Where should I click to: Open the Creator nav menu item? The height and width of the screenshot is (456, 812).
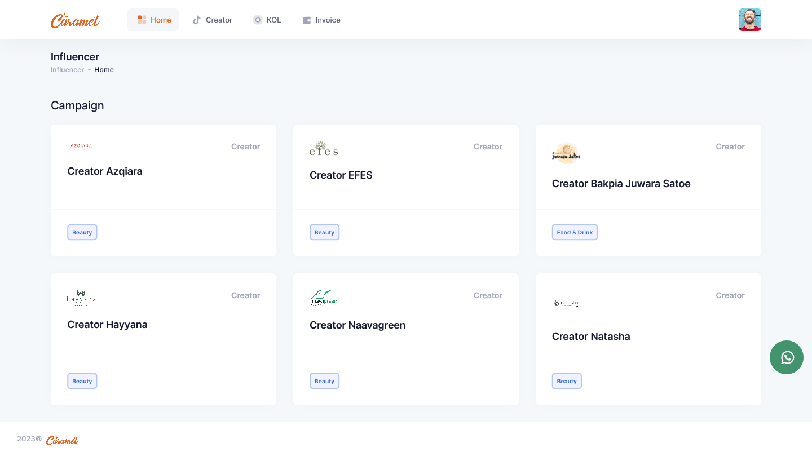212,20
